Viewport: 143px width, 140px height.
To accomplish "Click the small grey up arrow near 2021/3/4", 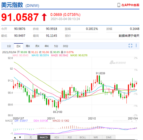I will pos(132,121).
